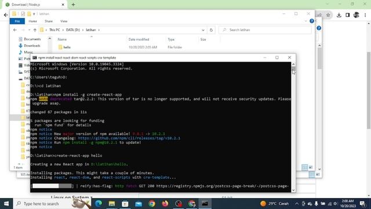Open the Chrome profile avatar
The image size is (371, 209).
tap(357, 15)
